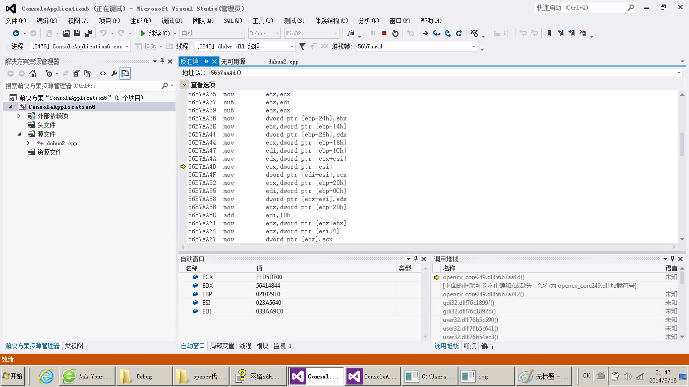Click the Solution Explorer search box
The width and height of the screenshot is (689, 387).
82,86
